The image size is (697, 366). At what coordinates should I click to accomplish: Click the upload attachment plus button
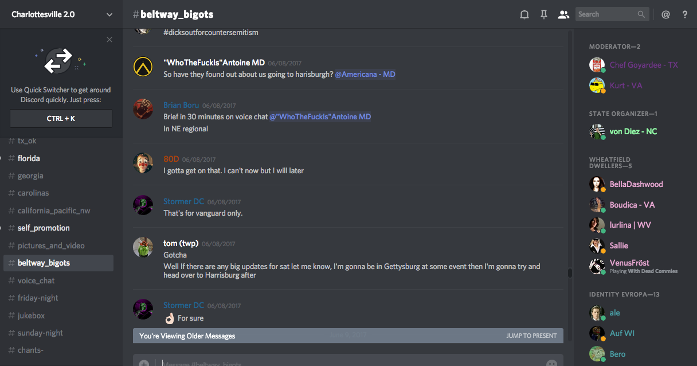(x=144, y=363)
